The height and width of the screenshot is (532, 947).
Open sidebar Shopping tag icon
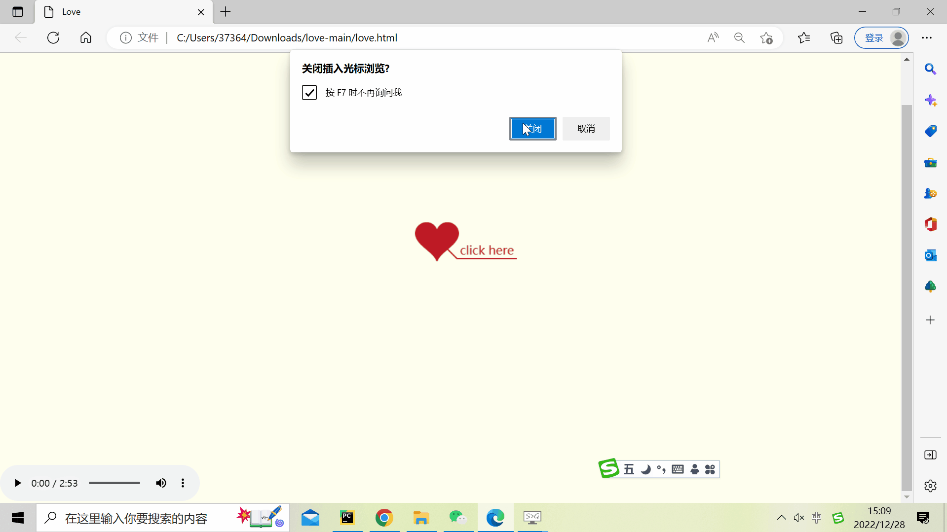click(930, 131)
